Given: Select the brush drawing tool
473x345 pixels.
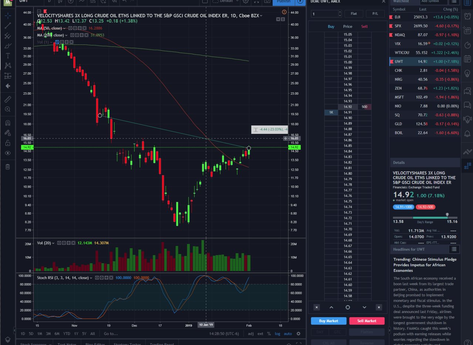Looking at the screenshot, I should pos(8,46).
